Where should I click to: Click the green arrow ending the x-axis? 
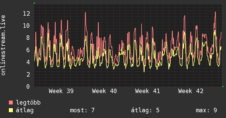tap(223, 86)
